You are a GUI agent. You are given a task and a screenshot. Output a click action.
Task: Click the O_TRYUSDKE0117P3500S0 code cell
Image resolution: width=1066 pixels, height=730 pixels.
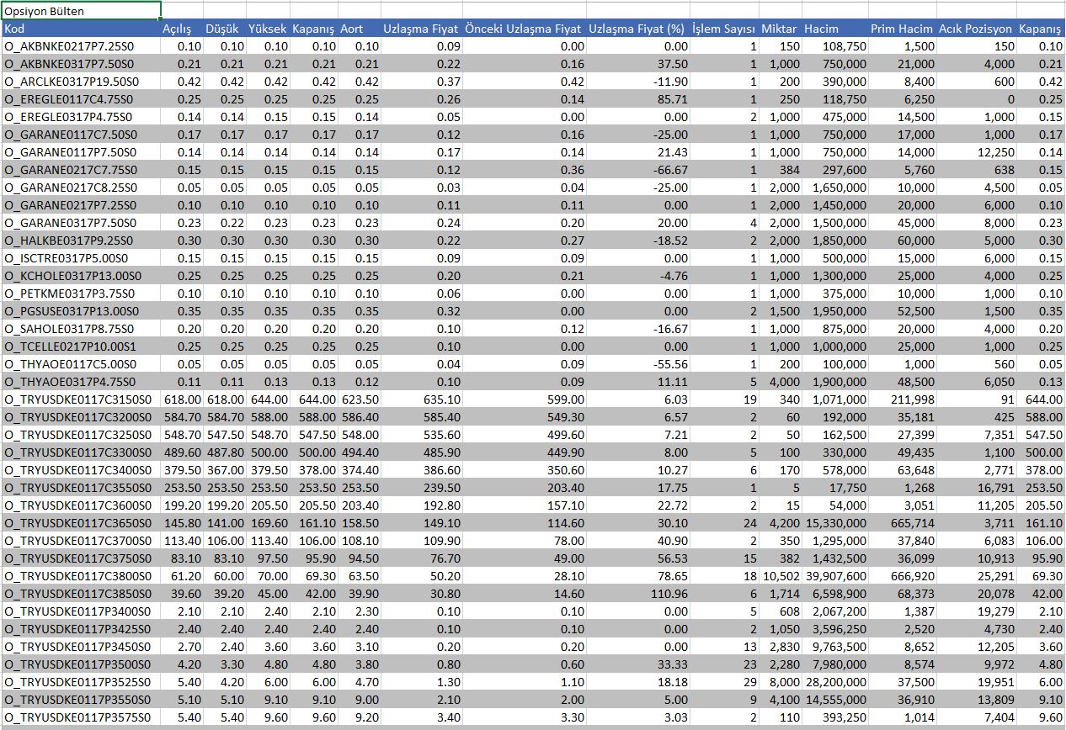pos(81,664)
